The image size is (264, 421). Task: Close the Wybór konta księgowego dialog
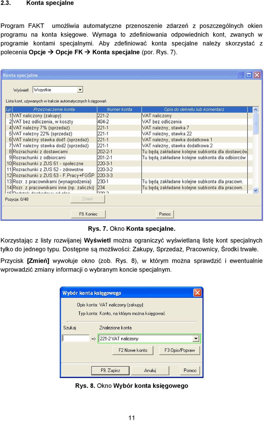(197, 293)
